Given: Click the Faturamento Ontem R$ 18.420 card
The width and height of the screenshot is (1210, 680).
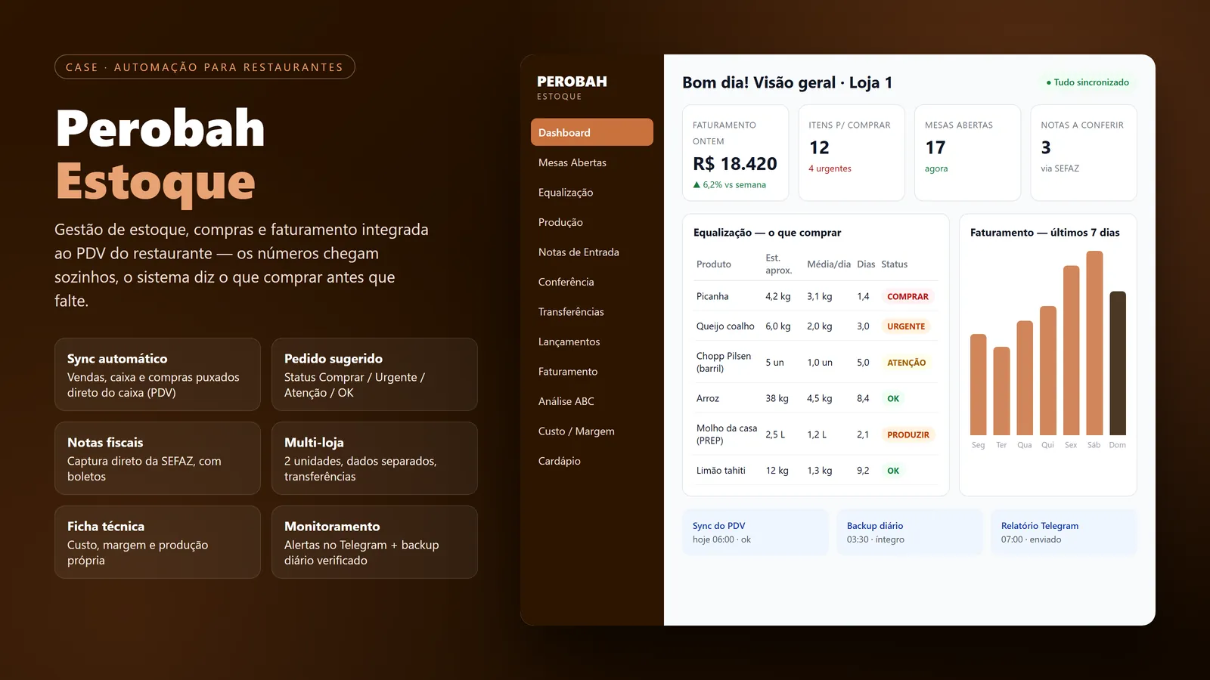Looking at the screenshot, I should pos(736,153).
